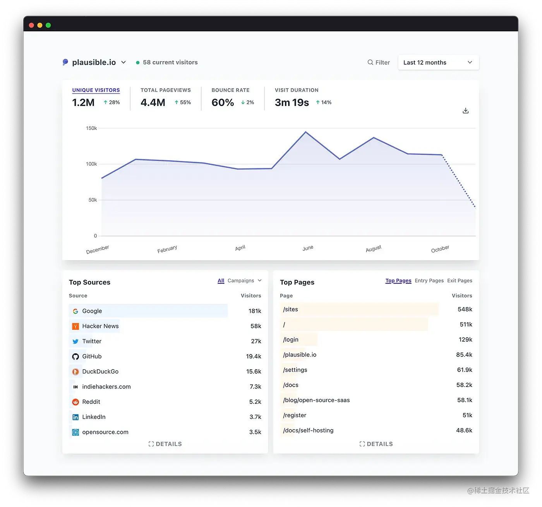Expand the Campaigns dropdown
This screenshot has width=542, height=507.
pos(245,281)
